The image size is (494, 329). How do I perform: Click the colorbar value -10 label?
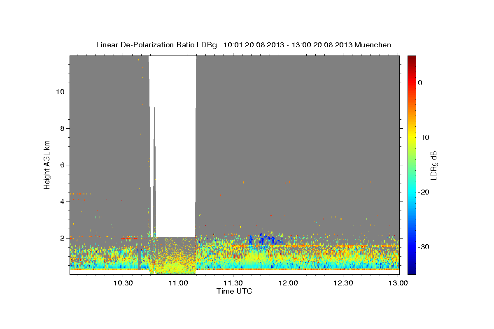[x=424, y=137]
